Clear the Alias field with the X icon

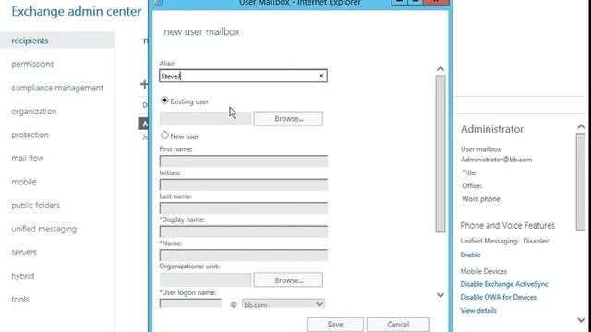point(321,76)
